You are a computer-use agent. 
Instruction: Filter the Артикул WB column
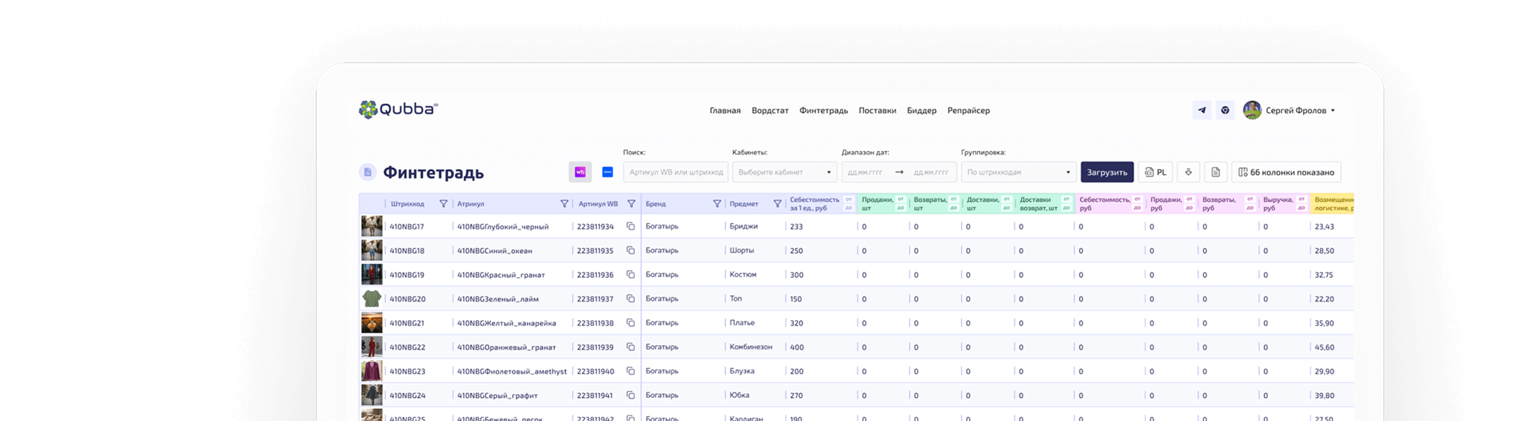[631, 204]
